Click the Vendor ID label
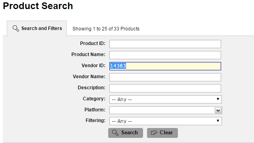This screenshot has width=254, height=143. point(94,65)
